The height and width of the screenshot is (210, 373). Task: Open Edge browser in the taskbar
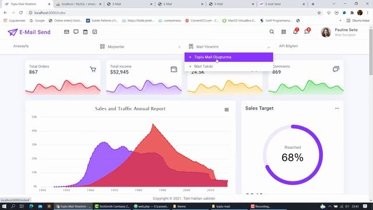pyautogui.click(x=31, y=206)
